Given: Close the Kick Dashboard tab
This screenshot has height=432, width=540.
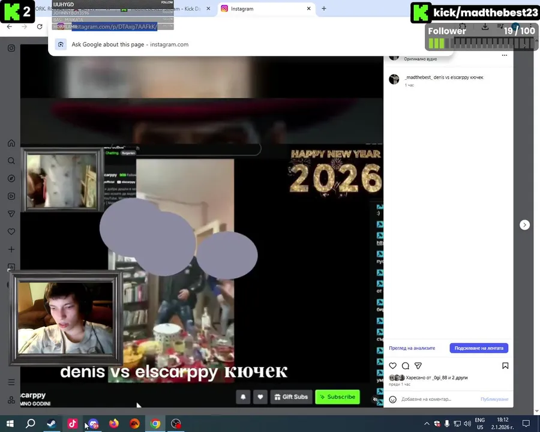Looking at the screenshot, I should coord(208,8).
